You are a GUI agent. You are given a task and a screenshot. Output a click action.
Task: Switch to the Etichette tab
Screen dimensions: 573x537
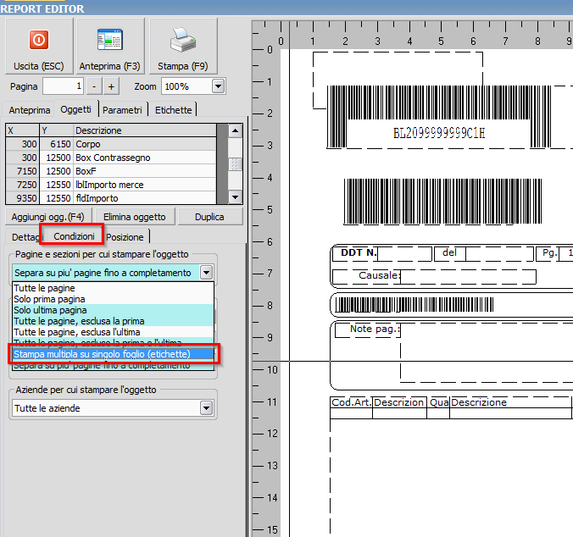[x=173, y=110]
